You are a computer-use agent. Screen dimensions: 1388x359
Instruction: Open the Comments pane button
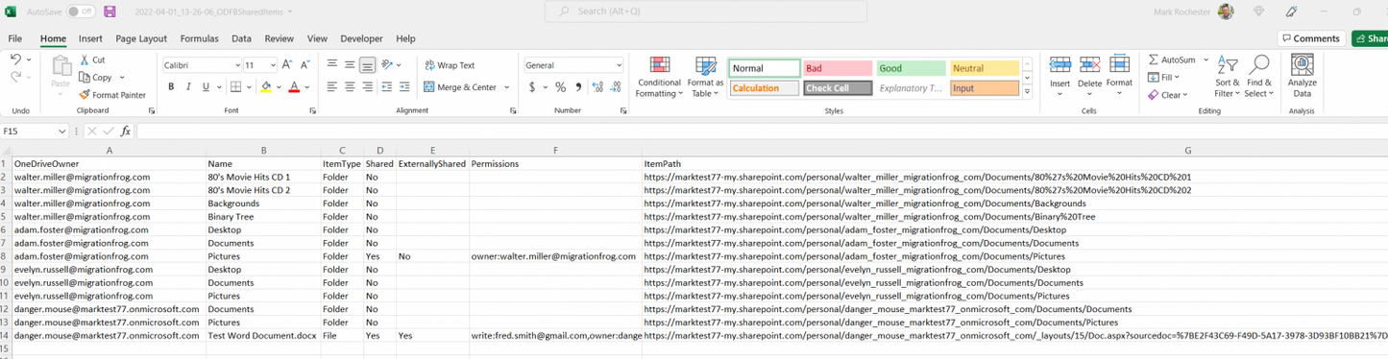click(x=1310, y=38)
